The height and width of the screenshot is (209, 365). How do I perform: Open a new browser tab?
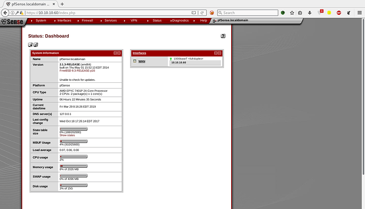point(62,4)
